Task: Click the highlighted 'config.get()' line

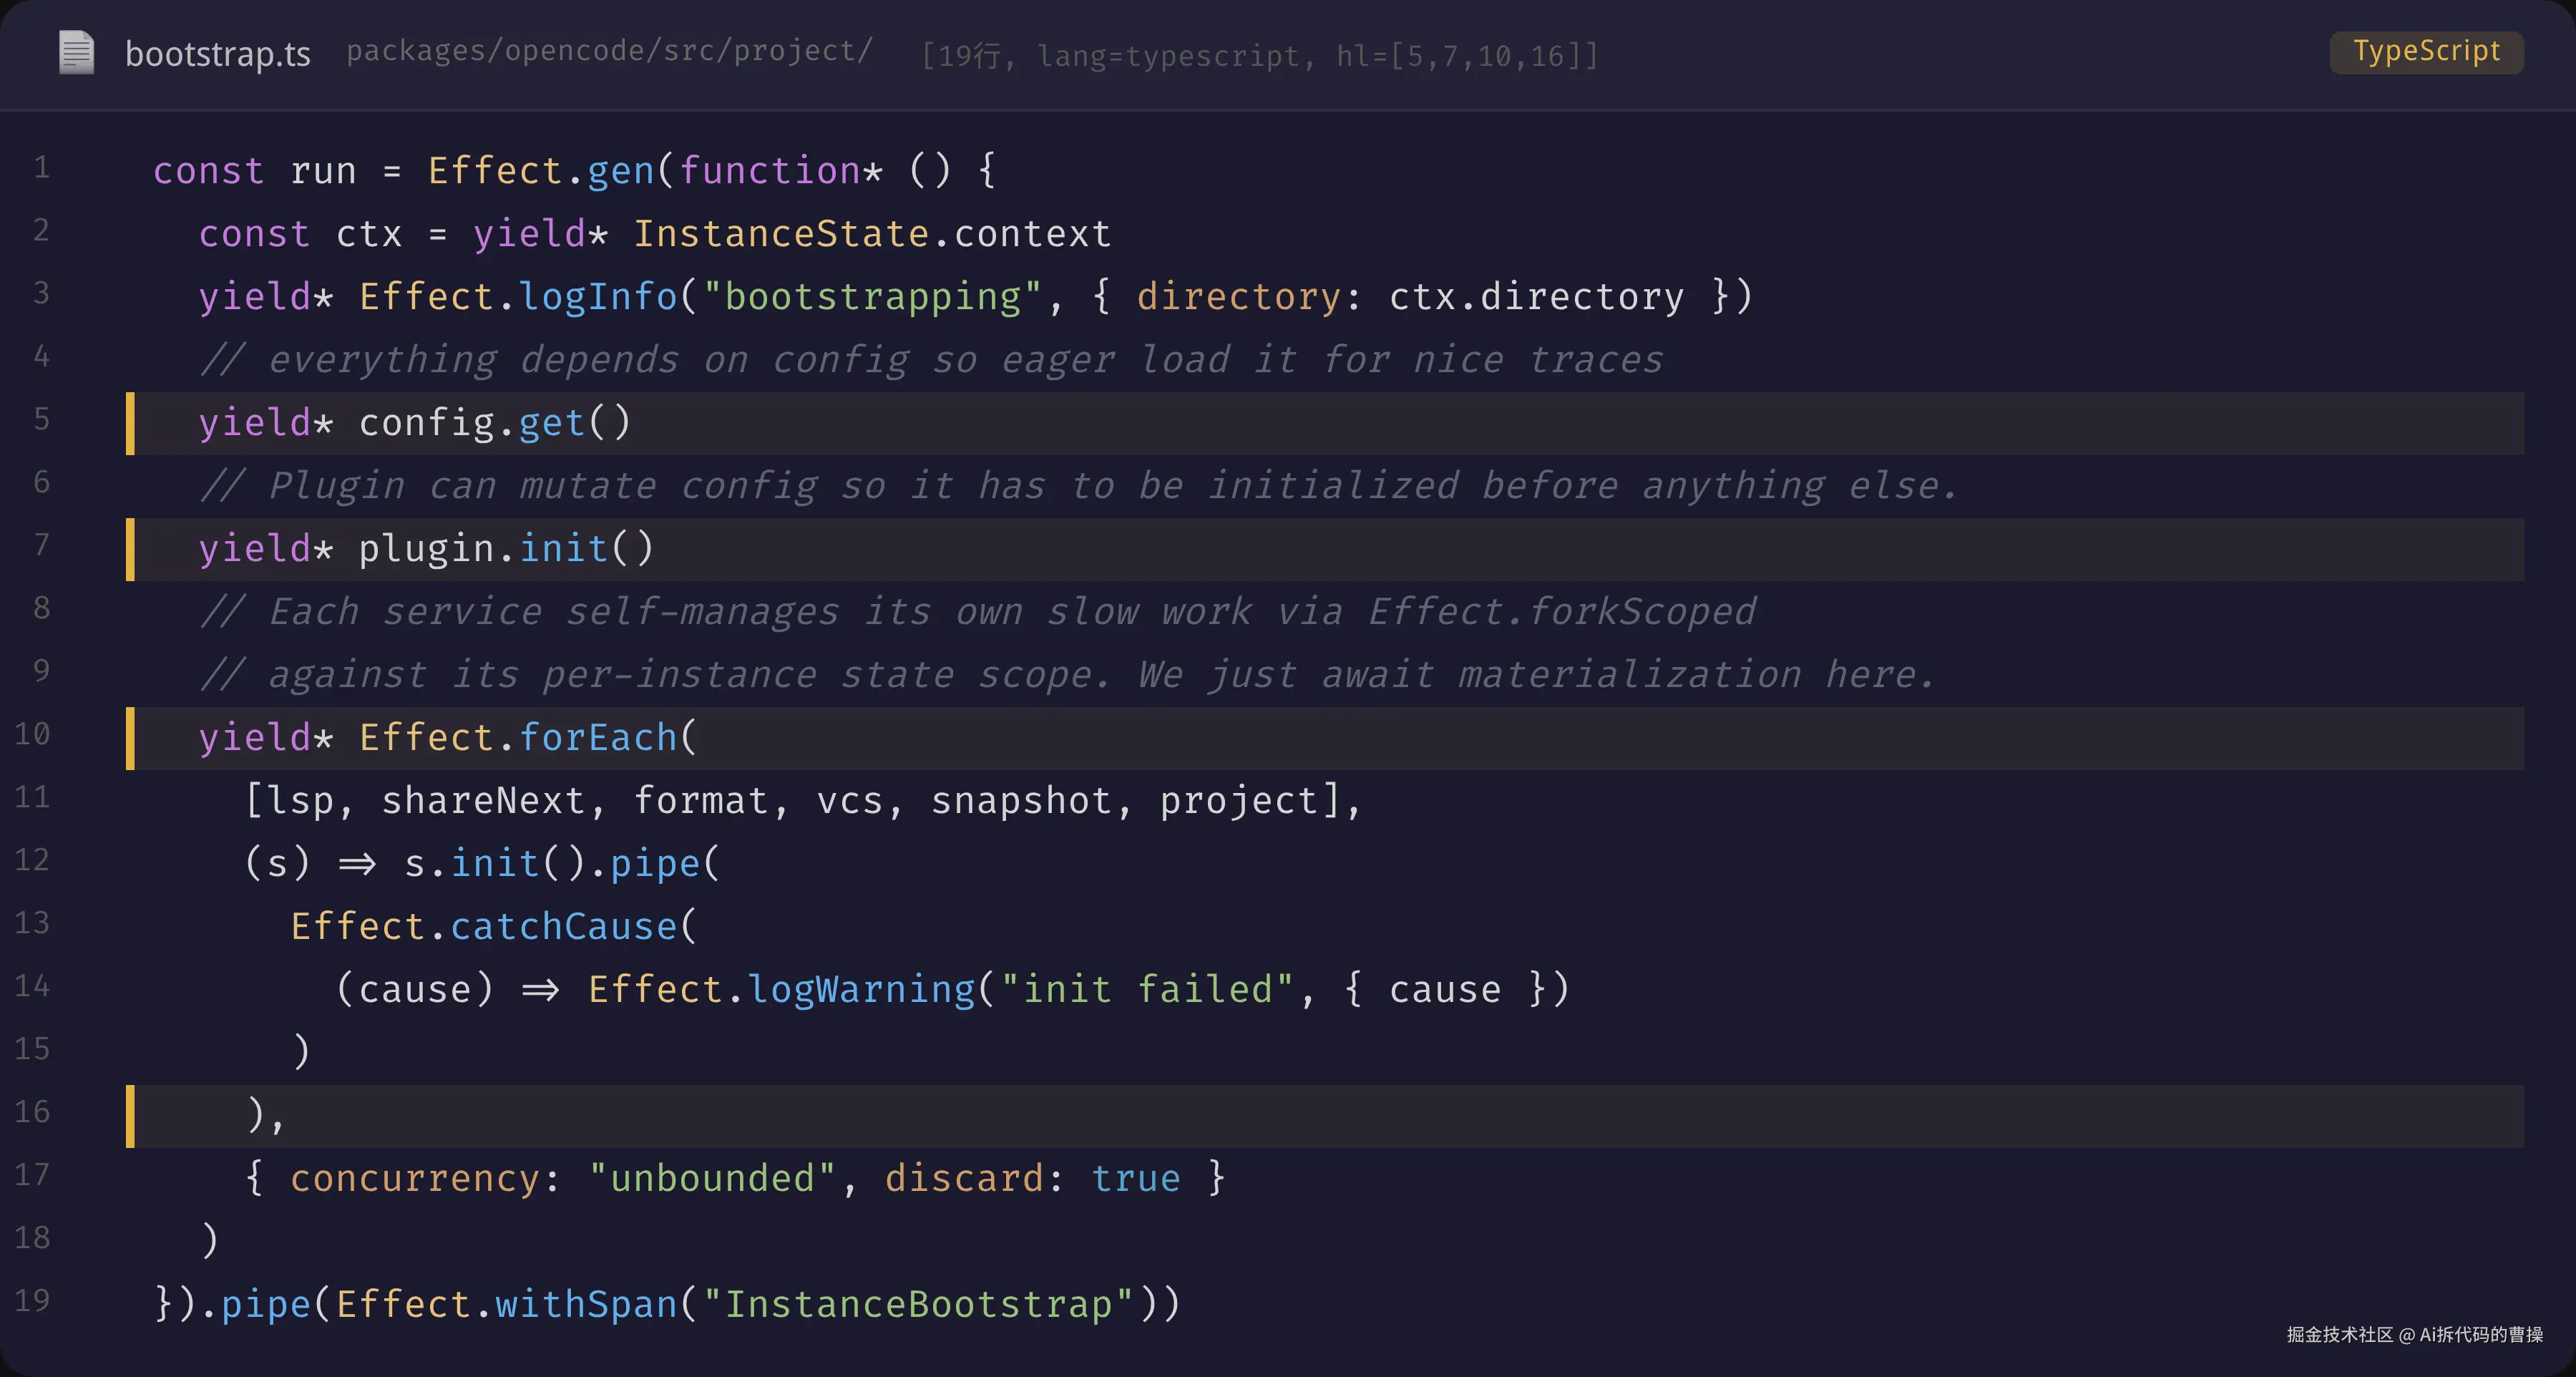Action: tap(1325, 423)
